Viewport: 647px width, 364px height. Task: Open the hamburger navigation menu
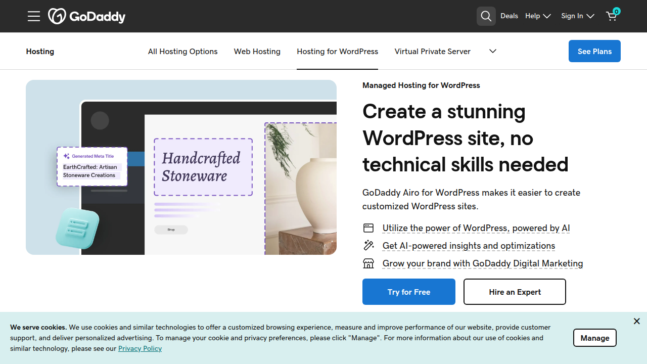(x=34, y=16)
